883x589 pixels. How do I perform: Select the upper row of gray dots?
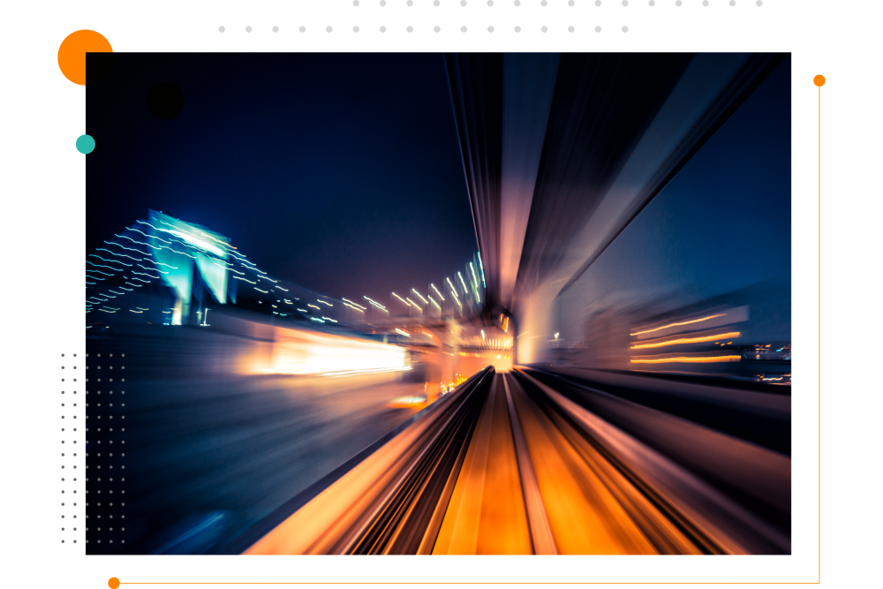(556, 4)
